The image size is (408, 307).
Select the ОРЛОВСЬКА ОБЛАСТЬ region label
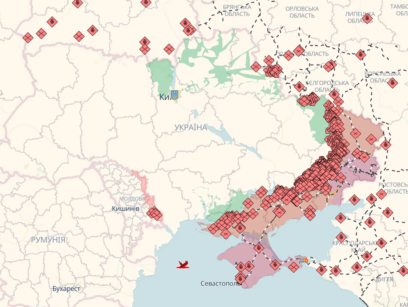click(x=302, y=12)
